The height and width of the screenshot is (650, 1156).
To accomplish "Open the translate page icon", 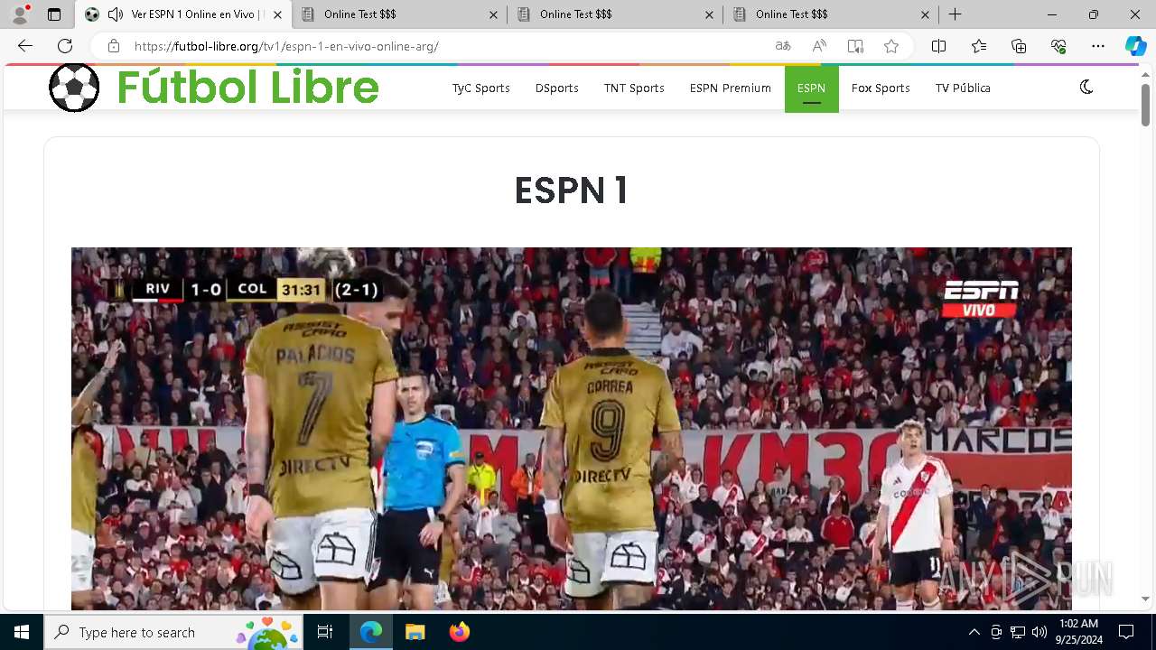I will [x=783, y=46].
